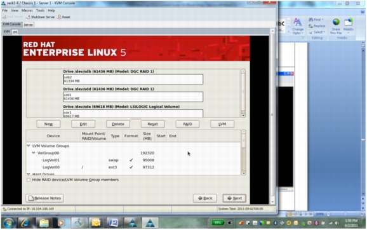Click the Find icon in Word ribbon
The image size is (367, 230).
click(311, 20)
